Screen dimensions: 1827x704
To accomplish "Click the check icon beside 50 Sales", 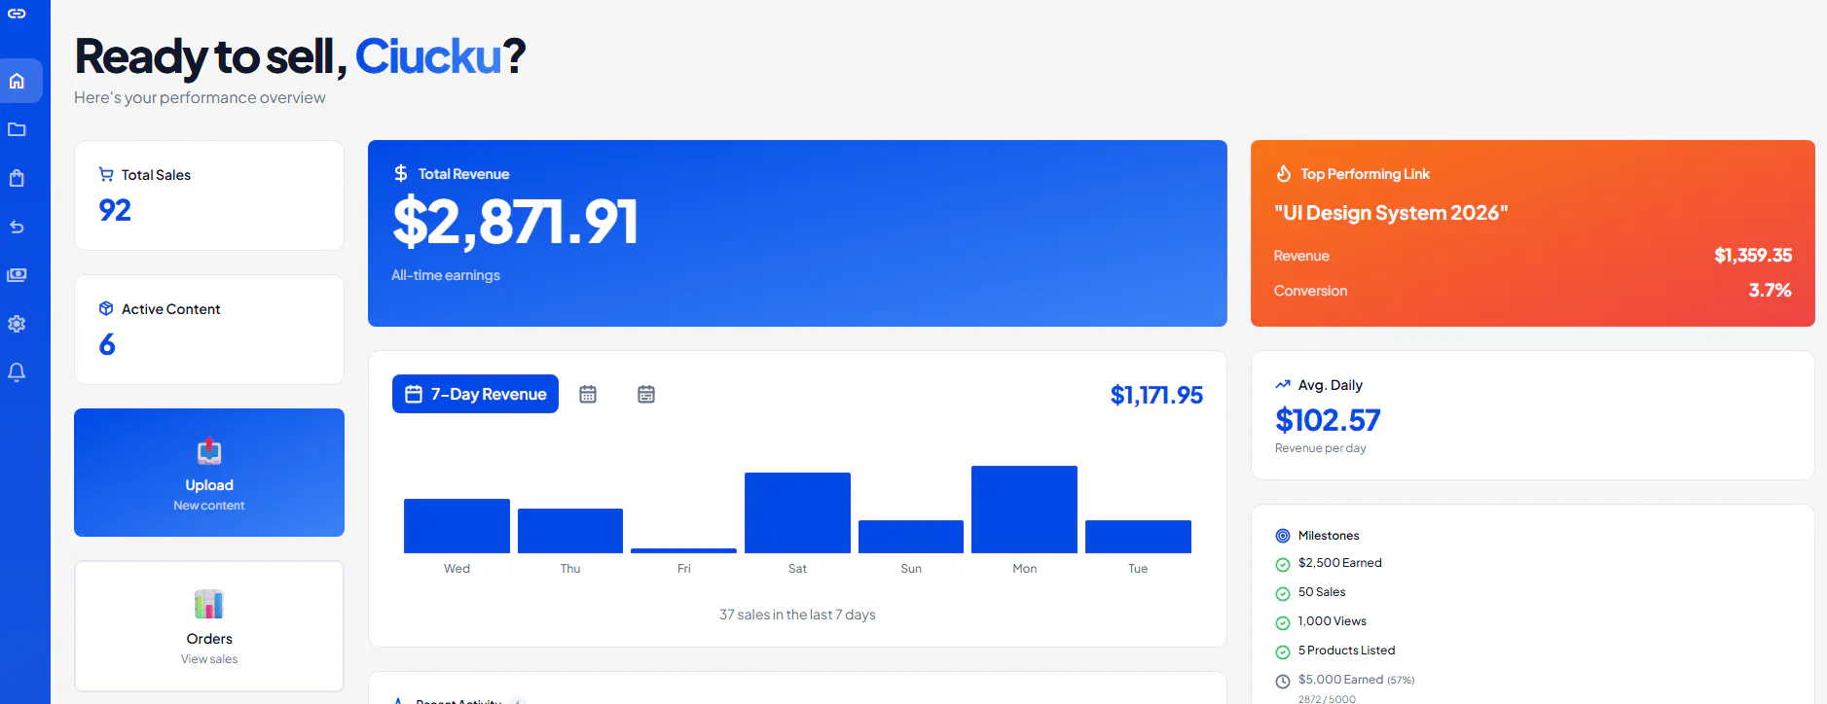I will coord(1283,593).
